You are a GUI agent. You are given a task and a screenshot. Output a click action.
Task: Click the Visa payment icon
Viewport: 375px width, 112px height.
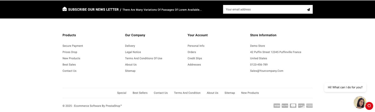pos(277,106)
